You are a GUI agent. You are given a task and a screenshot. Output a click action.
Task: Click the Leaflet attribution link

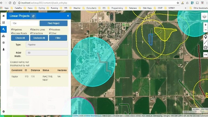(76, 116)
